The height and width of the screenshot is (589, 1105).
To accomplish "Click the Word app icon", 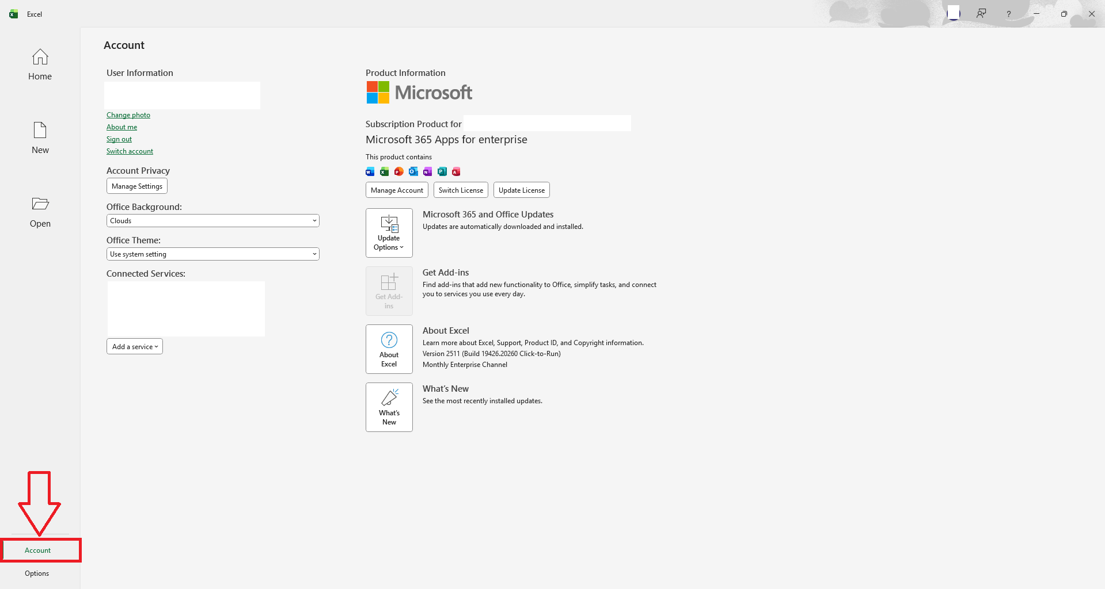I will 370,171.
